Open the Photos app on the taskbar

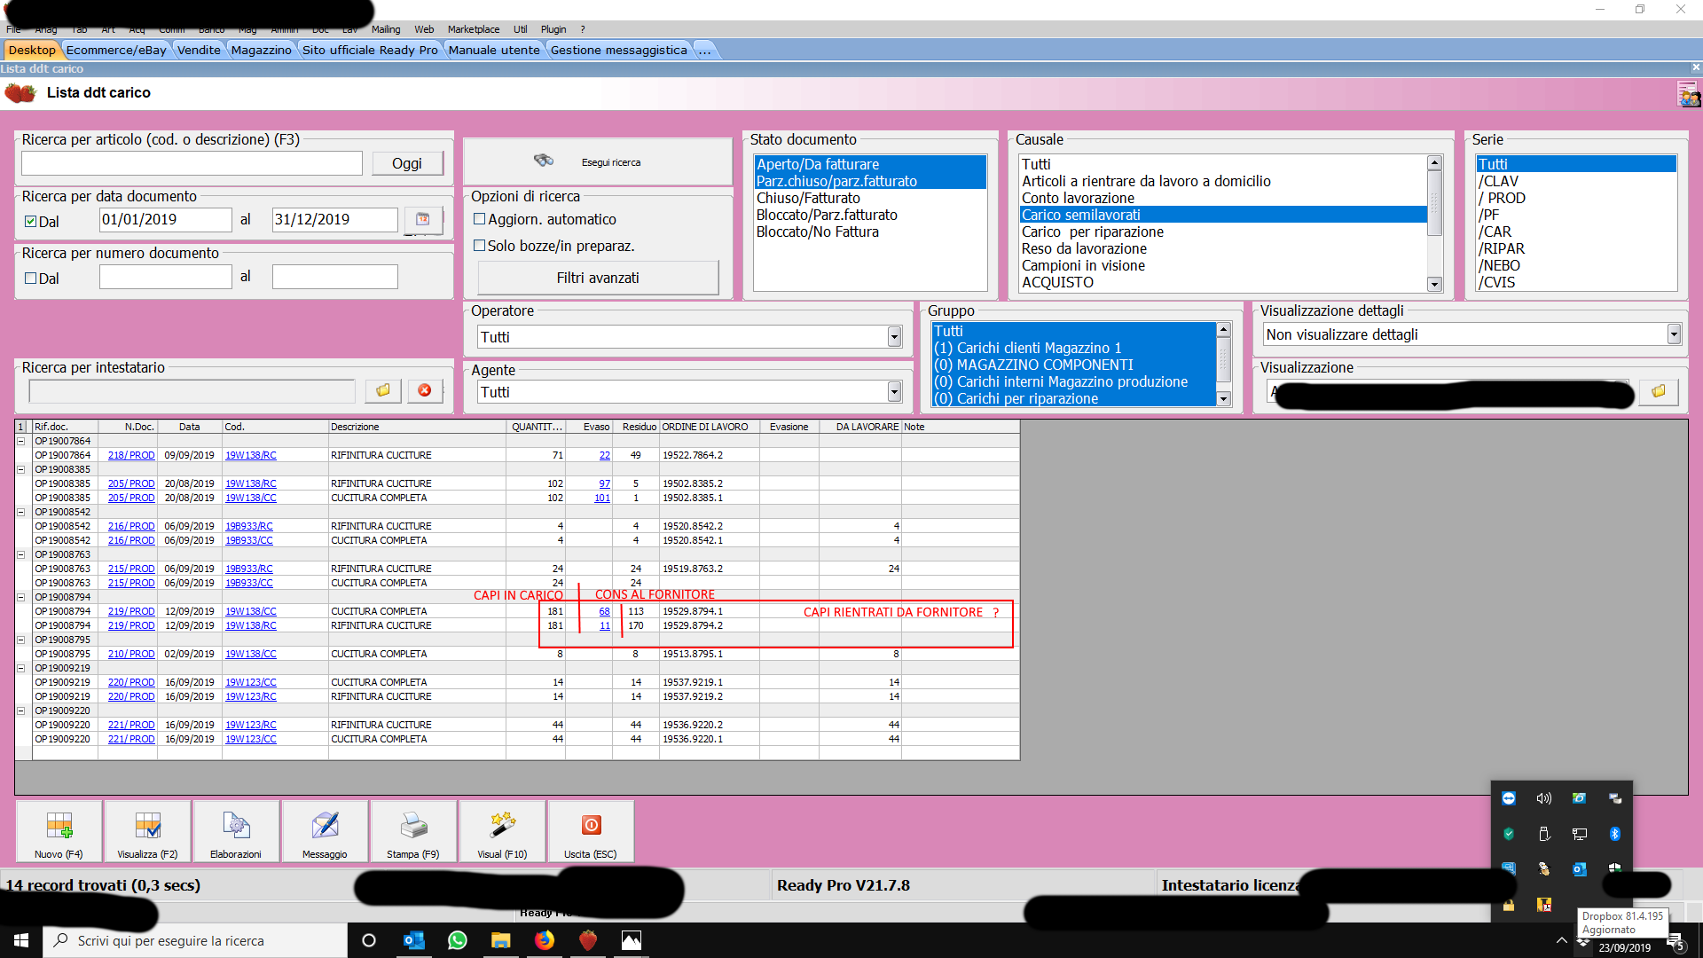(632, 940)
